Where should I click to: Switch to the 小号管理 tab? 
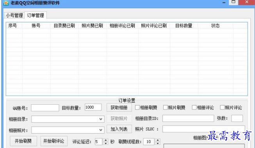(x=14, y=16)
